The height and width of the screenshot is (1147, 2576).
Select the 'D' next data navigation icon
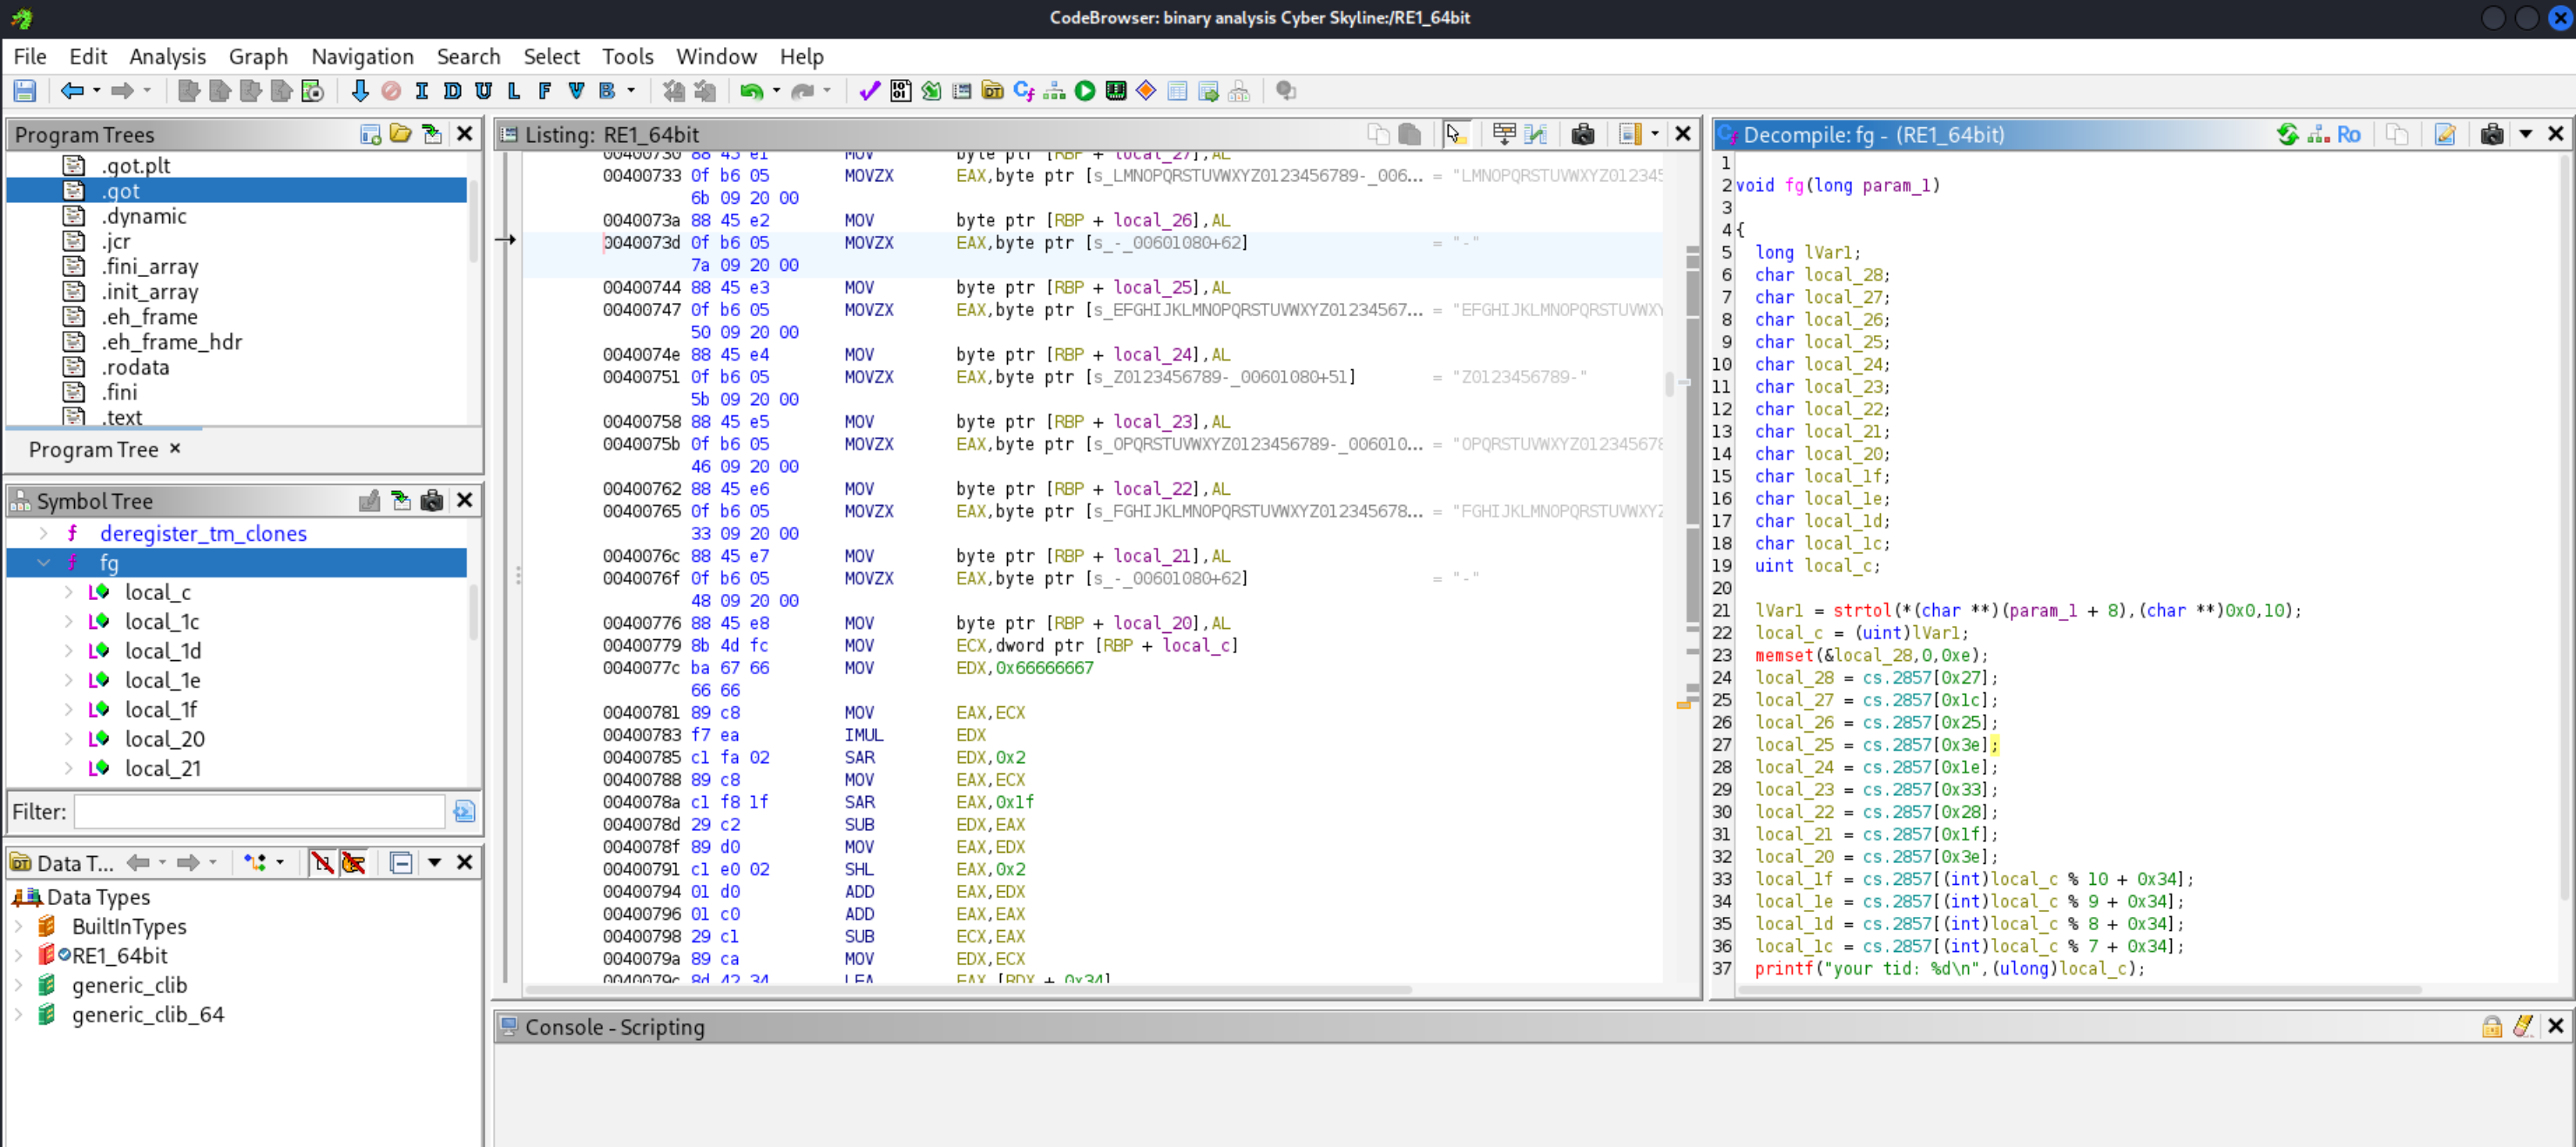pos(452,91)
